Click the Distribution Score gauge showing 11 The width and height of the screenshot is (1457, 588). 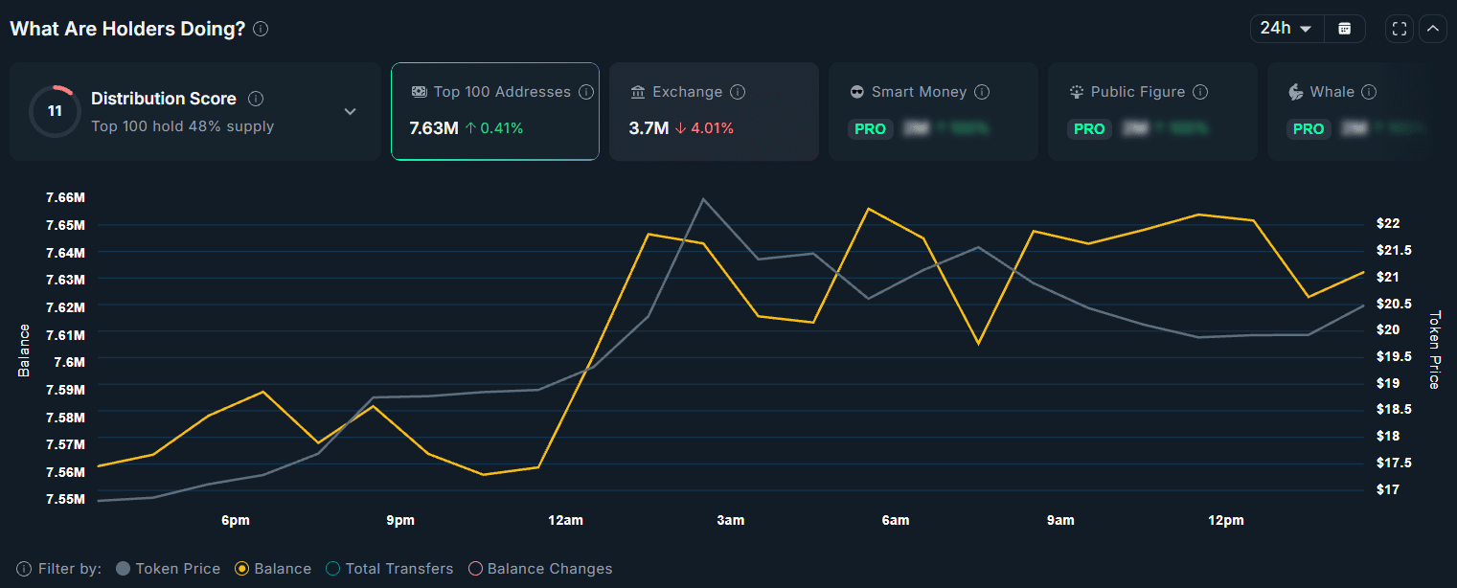55,111
